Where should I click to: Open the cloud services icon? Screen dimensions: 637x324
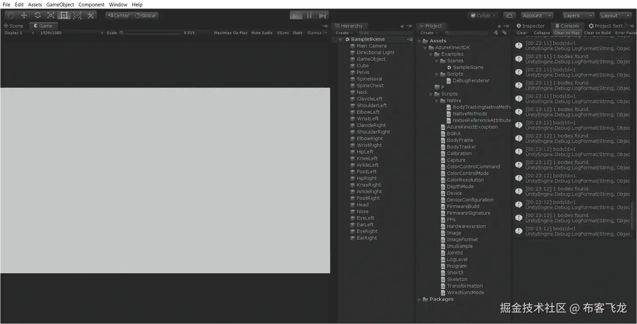tap(510, 16)
